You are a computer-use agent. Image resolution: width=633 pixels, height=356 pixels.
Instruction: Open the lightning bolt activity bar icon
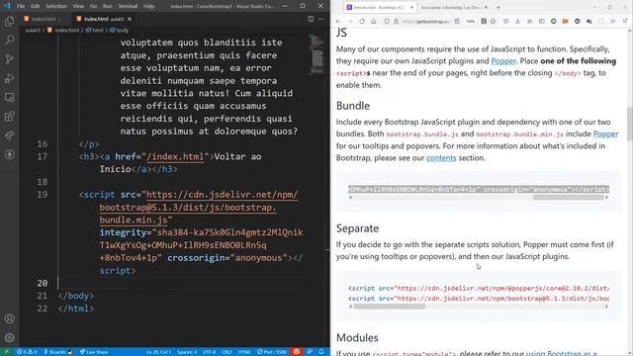coord(9,154)
